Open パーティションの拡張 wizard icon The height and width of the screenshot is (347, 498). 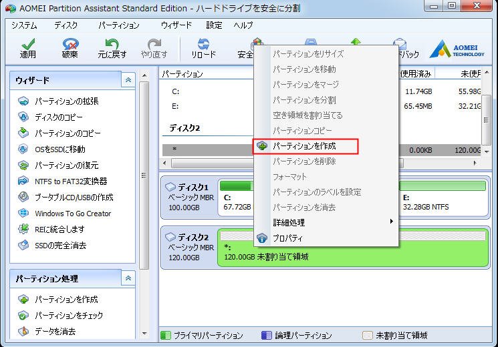[x=23, y=101]
